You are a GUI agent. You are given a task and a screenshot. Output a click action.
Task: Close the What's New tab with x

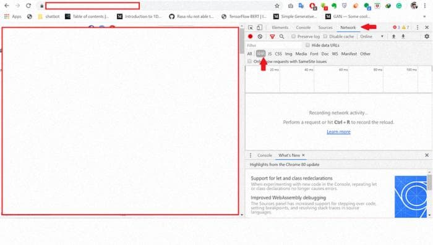point(303,155)
